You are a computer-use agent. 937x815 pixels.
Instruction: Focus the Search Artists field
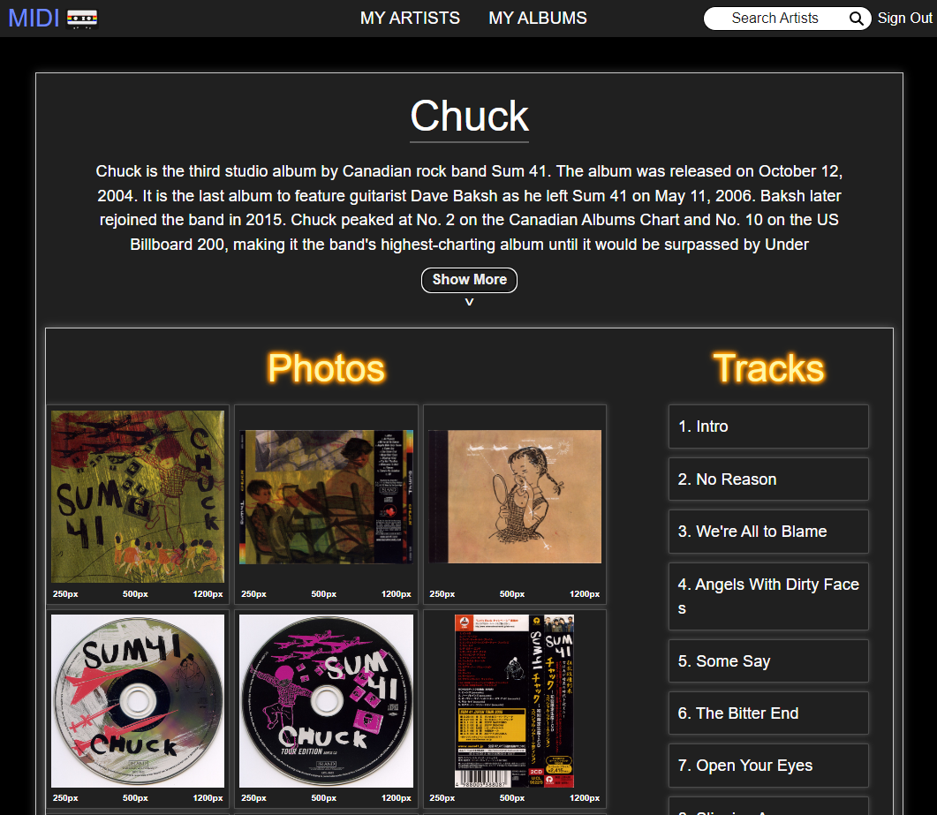(x=775, y=19)
